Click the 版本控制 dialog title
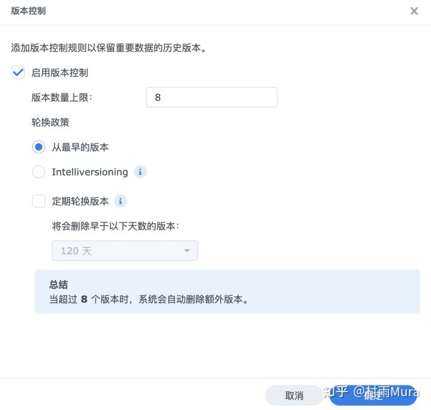 29,11
